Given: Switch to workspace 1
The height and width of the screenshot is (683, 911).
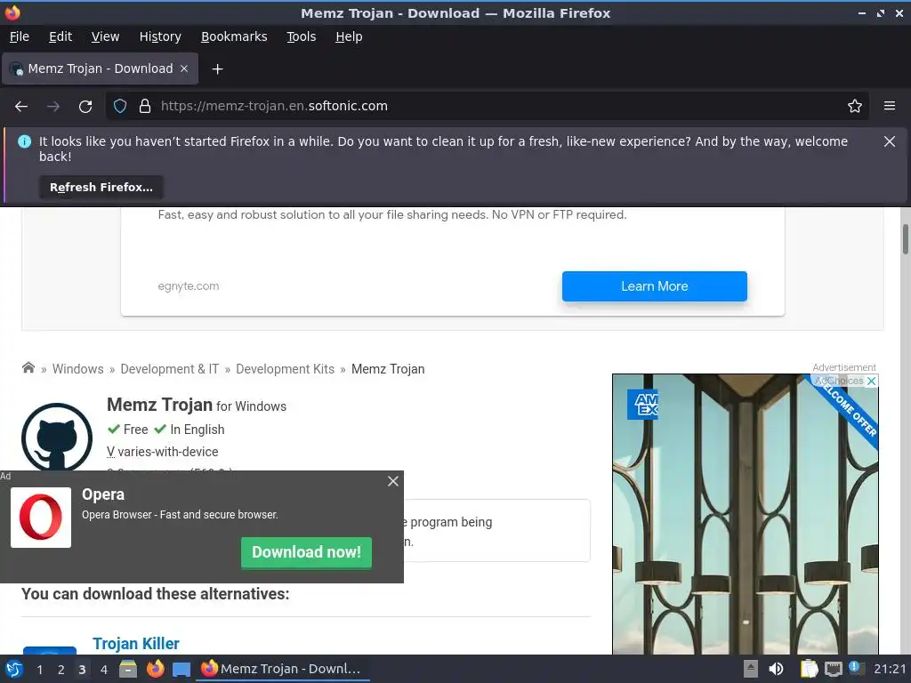Looking at the screenshot, I should 39,670.
